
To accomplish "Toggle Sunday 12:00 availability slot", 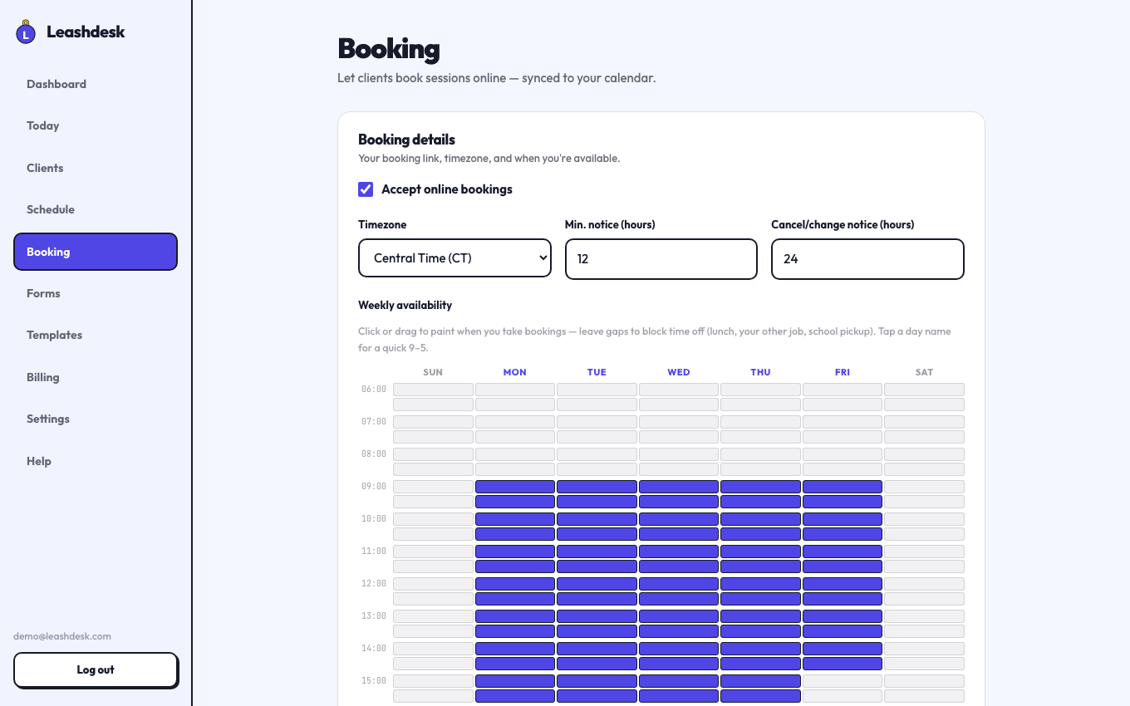I will coord(433,584).
